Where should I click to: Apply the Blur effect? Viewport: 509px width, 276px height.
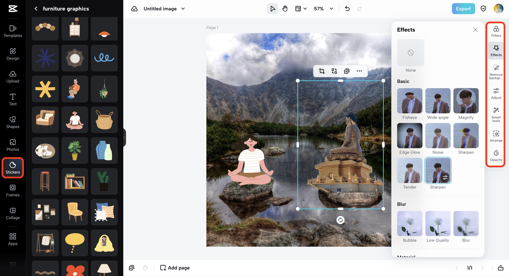coord(466,224)
